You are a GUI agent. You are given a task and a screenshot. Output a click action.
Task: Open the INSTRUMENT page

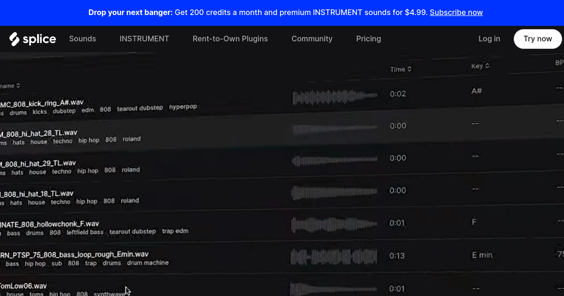coord(144,39)
